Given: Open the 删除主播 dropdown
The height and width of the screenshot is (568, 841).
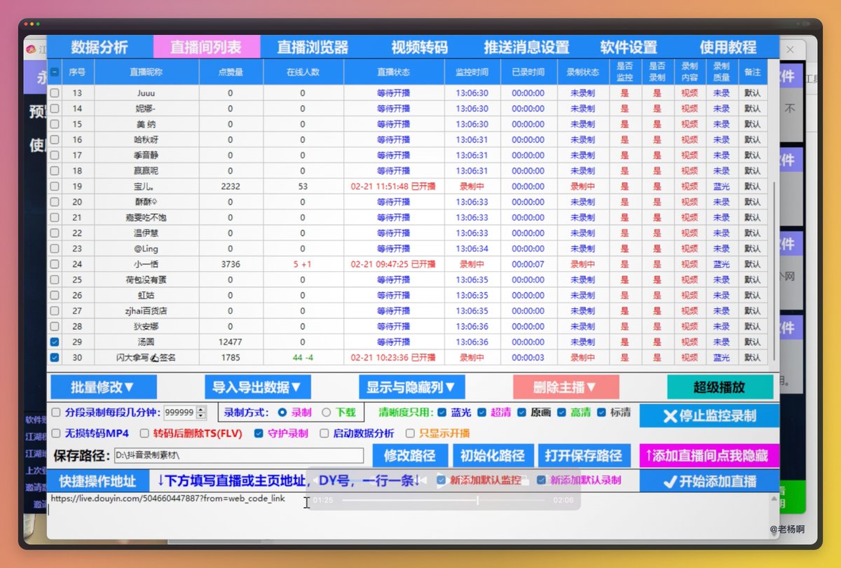Looking at the screenshot, I should tap(566, 387).
